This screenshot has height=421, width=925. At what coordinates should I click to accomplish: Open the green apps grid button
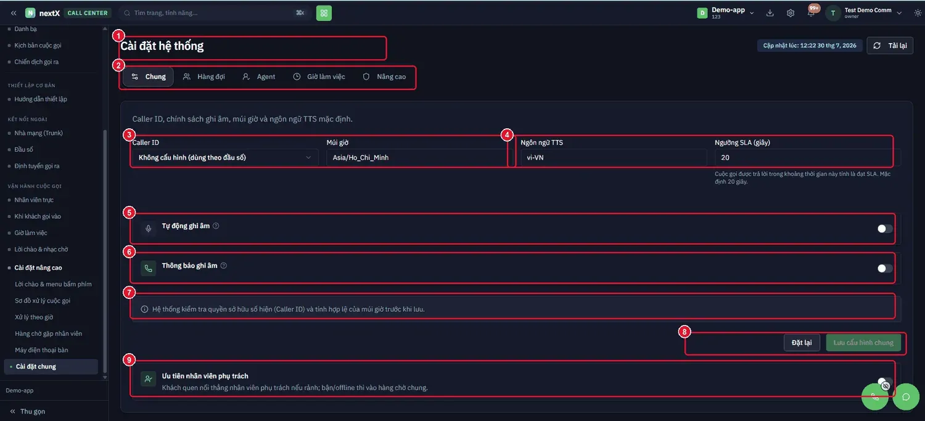tap(324, 13)
